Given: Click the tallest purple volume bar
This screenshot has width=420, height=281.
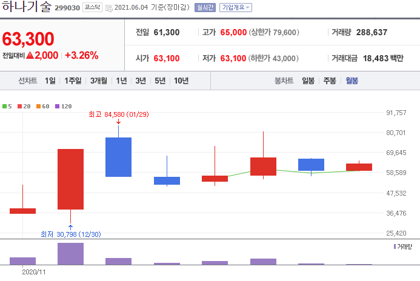Looking at the screenshot, I should tap(70, 254).
